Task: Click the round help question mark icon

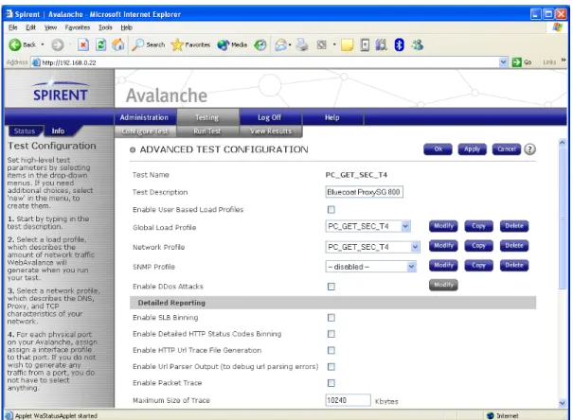Action: (x=529, y=149)
